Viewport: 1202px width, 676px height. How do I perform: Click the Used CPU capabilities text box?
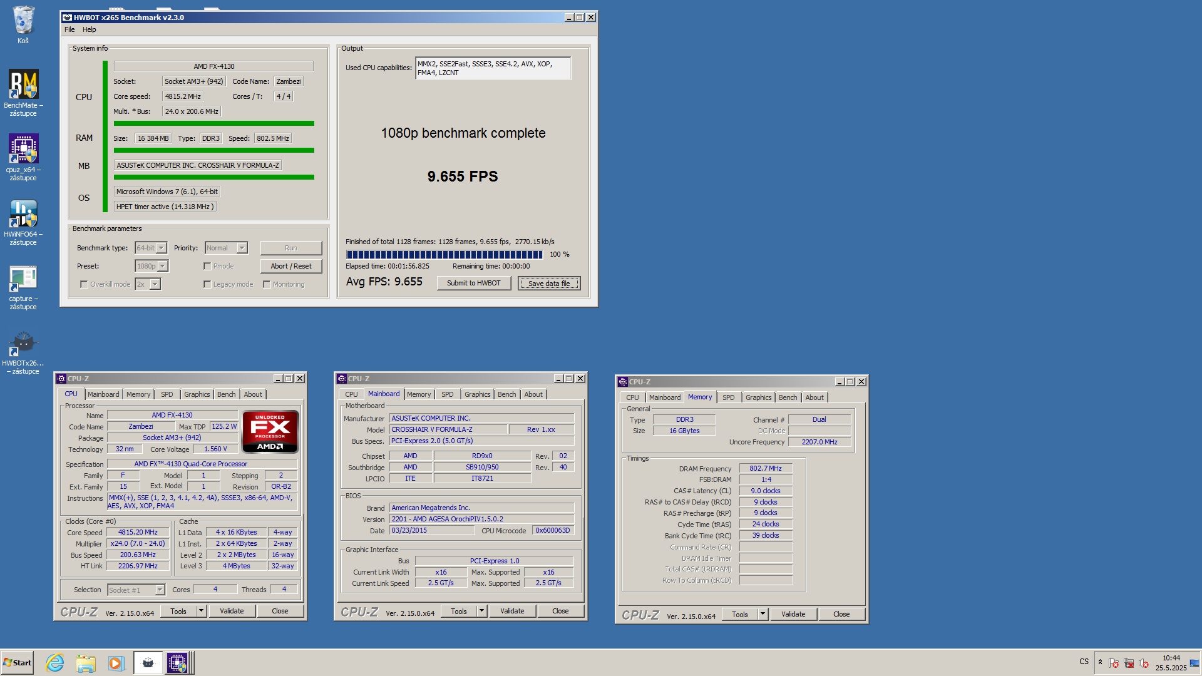[493, 68]
